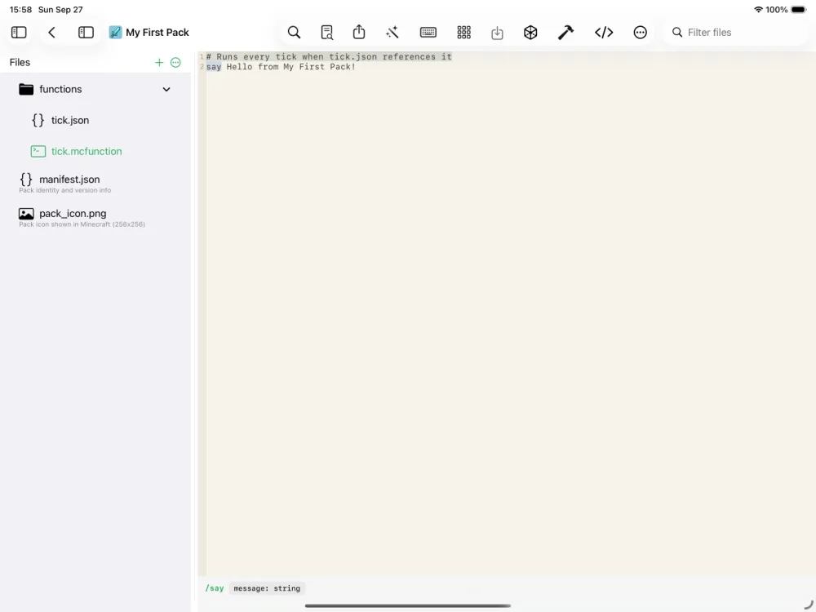Click the Files panel header
Image resolution: width=816 pixels, height=612 pixels.
pos(20,63)
